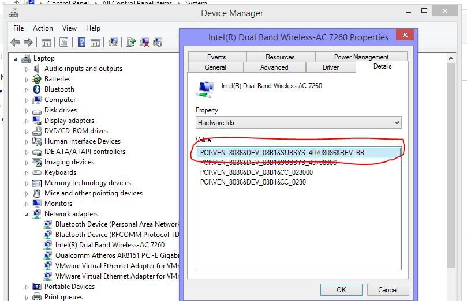Switch to the Power Management tab
467x301 pixels.
(361, 57)
